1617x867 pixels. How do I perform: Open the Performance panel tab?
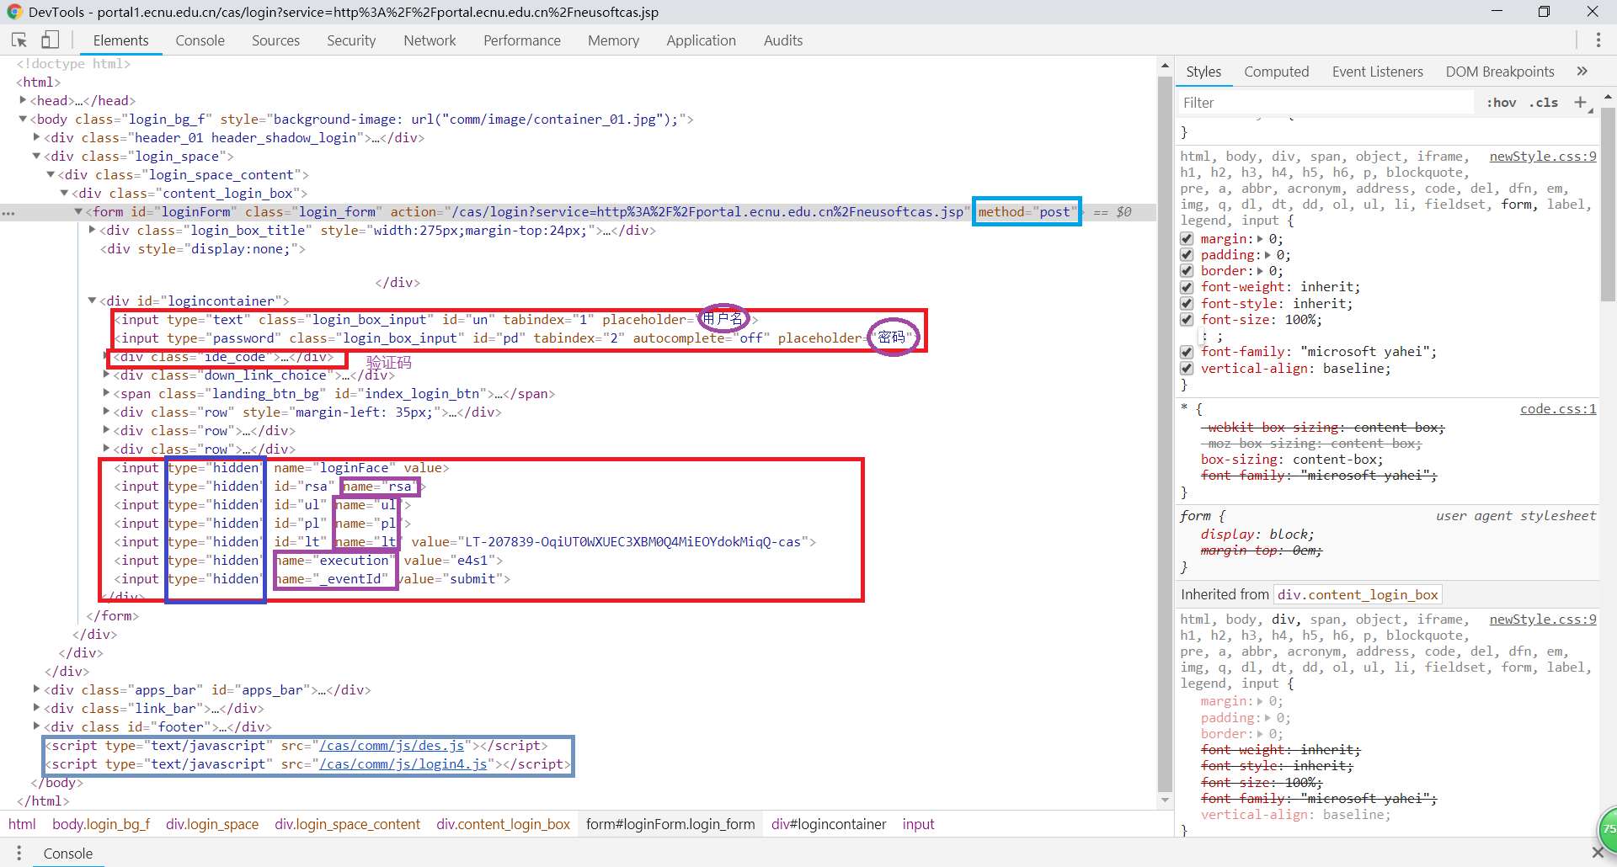521,40
